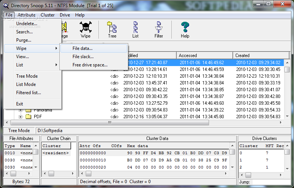Select Free drive space... option
Screen dimensions: 294x188
pos(94,65)
